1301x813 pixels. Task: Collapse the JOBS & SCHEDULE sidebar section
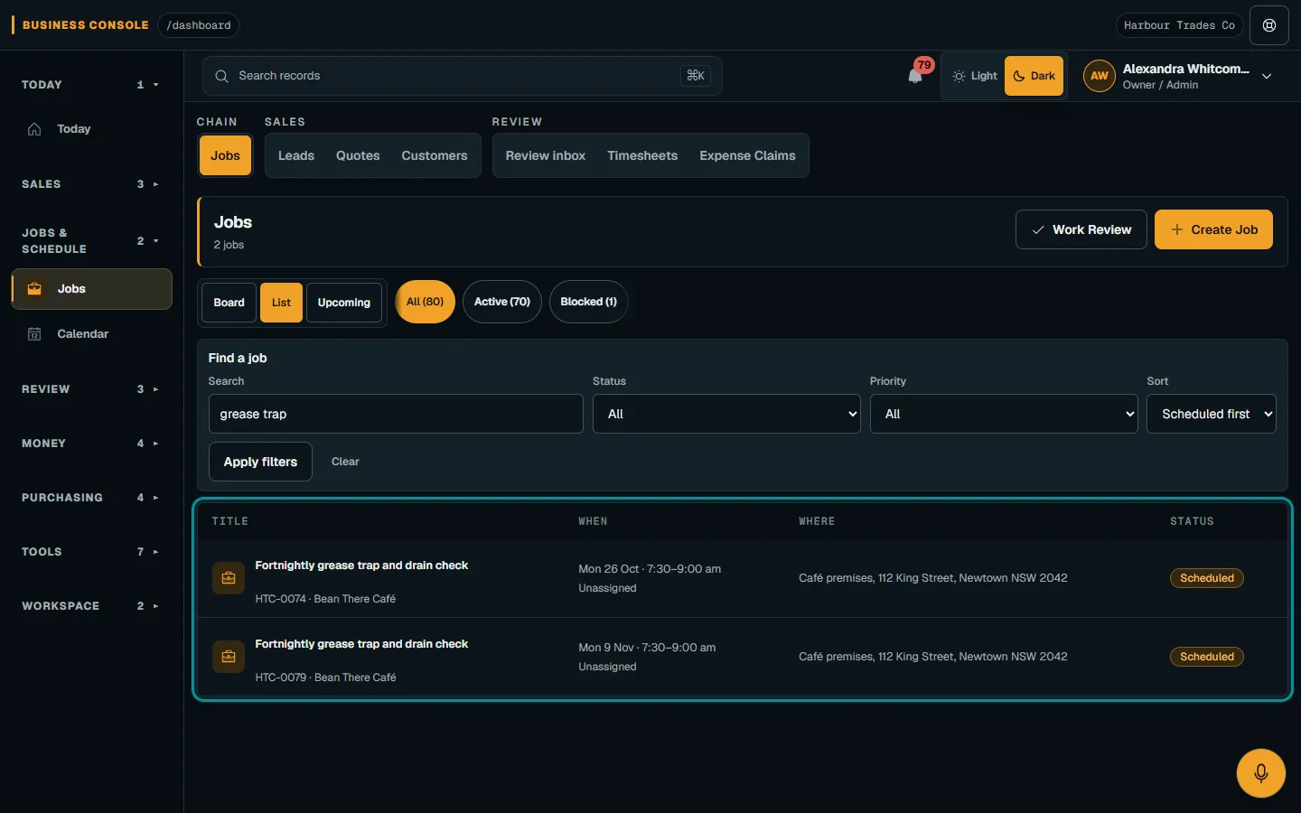coord(90,241)
